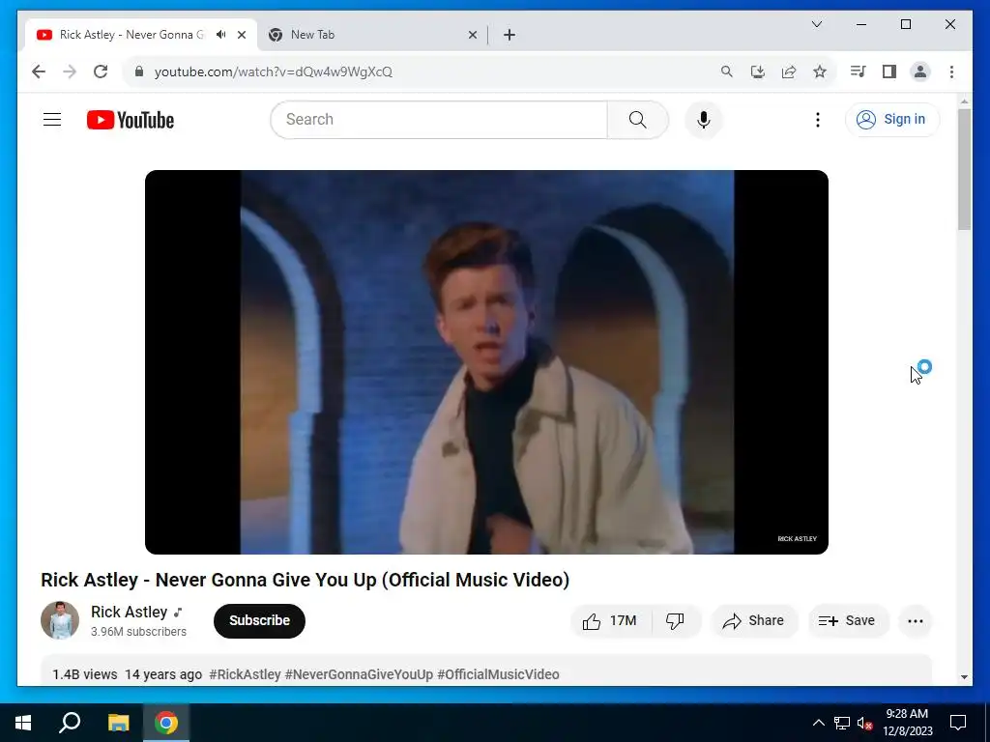Click Chrome icon in taskbar
The image size is (990, 742).
pyautogui.click(x=166, y=723)
